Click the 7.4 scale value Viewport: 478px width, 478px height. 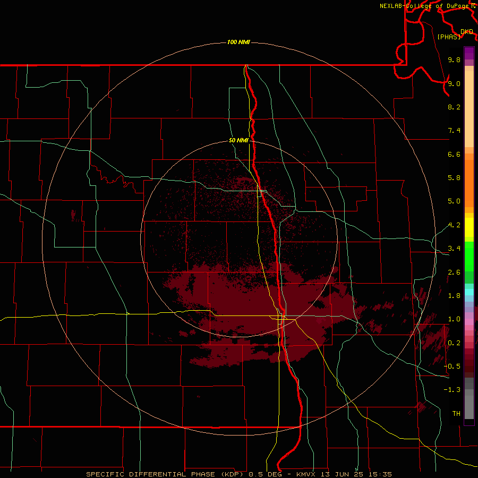click(454, 131)
